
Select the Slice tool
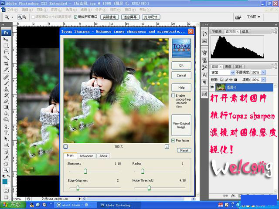pyautogui.click(x=6, y=70)
